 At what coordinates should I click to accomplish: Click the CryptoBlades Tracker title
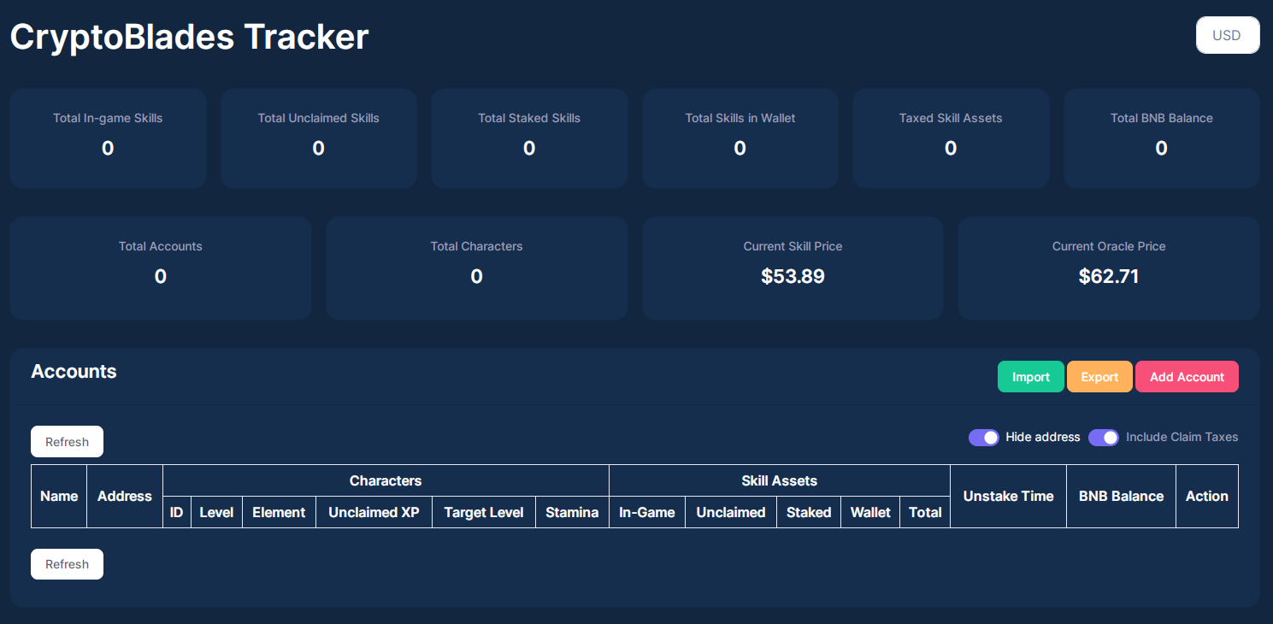tap(189, 37)
